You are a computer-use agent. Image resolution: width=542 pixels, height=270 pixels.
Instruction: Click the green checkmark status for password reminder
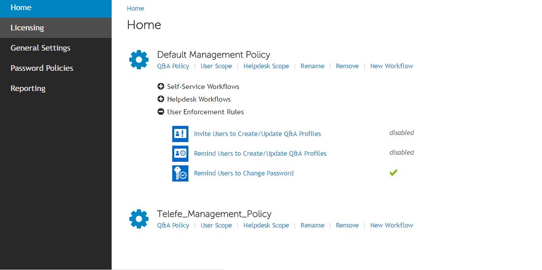[393, 172]
